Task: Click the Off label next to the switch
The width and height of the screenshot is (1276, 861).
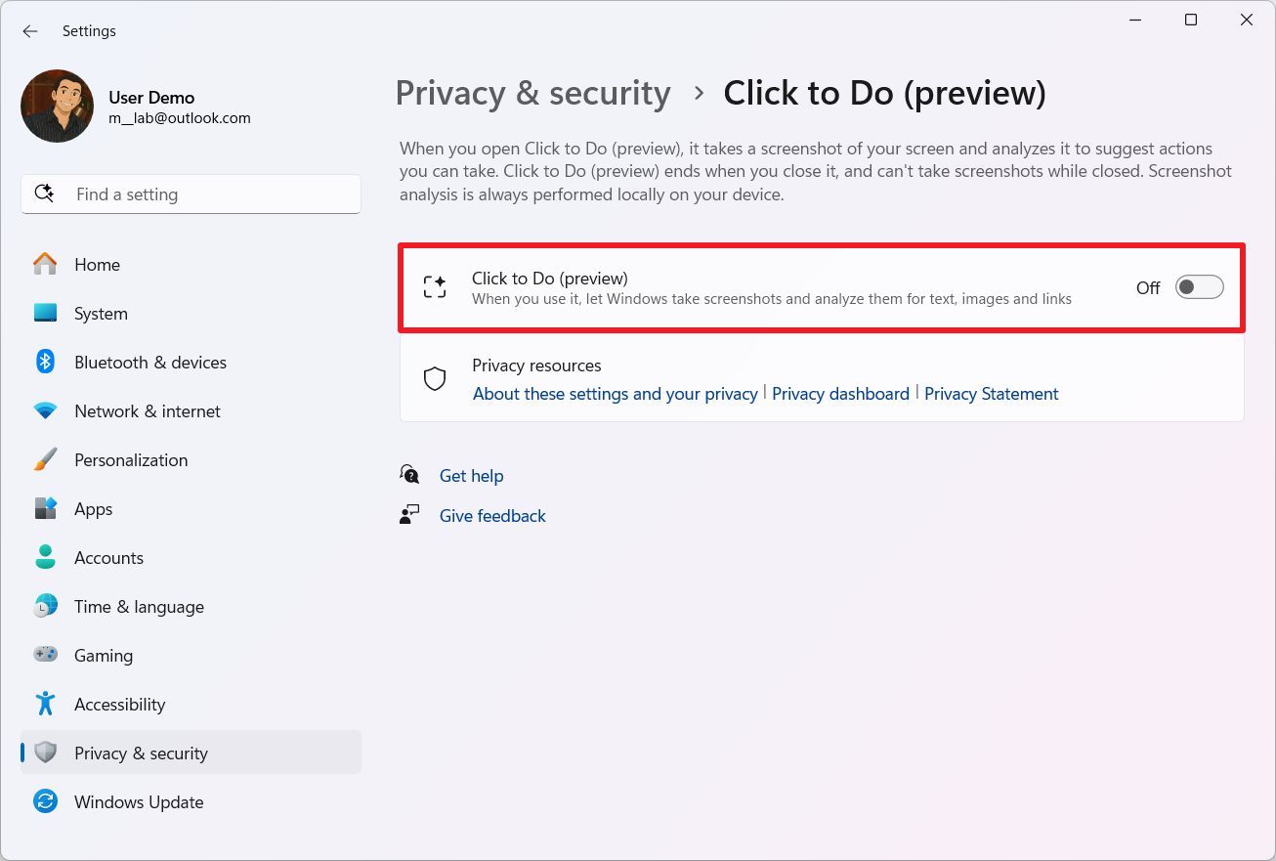Action: (x=1147, y=287)
